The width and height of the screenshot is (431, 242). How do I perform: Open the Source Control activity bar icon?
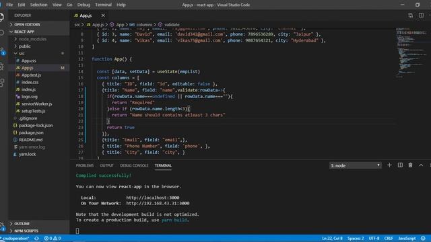(x=2, y=51)
